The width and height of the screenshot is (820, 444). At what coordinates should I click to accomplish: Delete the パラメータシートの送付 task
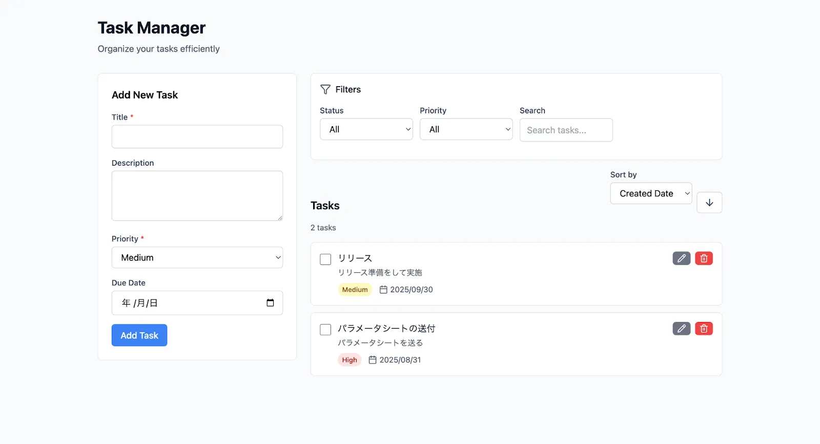click(x=704, y=329)
